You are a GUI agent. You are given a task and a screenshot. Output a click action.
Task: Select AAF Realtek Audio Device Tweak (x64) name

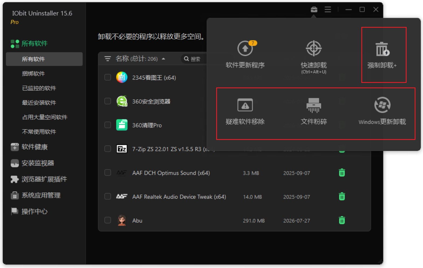tap(179, 197)
